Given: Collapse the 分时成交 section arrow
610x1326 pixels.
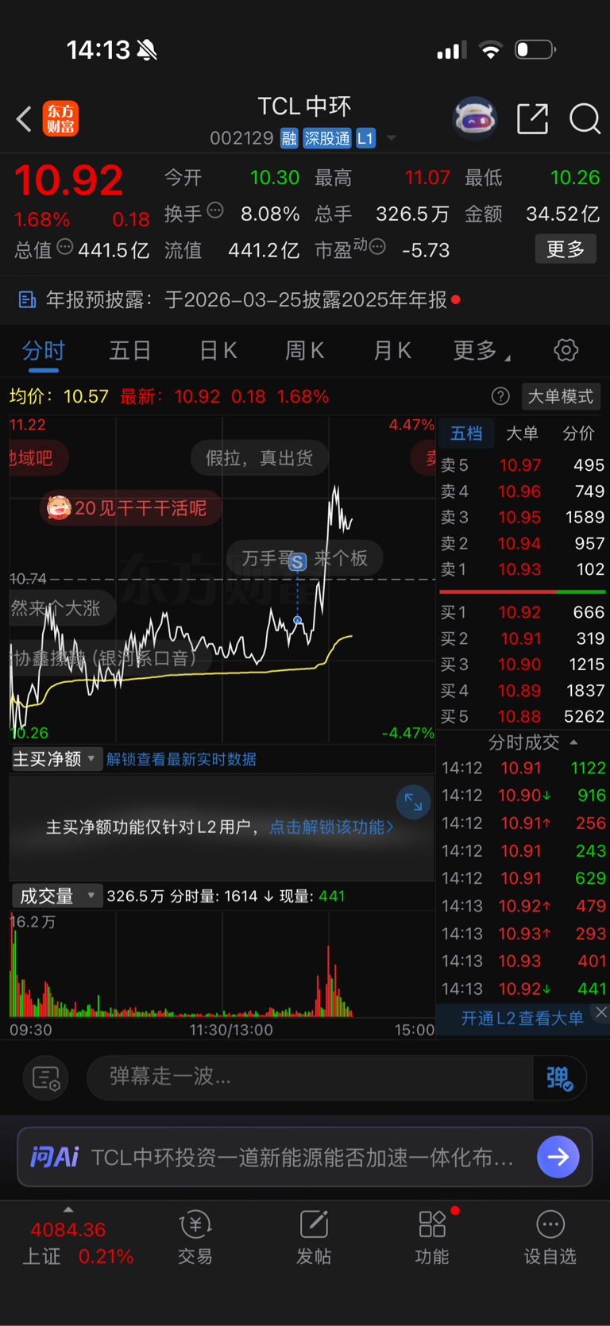Looking at the screenshot, I should click(573, 742).
